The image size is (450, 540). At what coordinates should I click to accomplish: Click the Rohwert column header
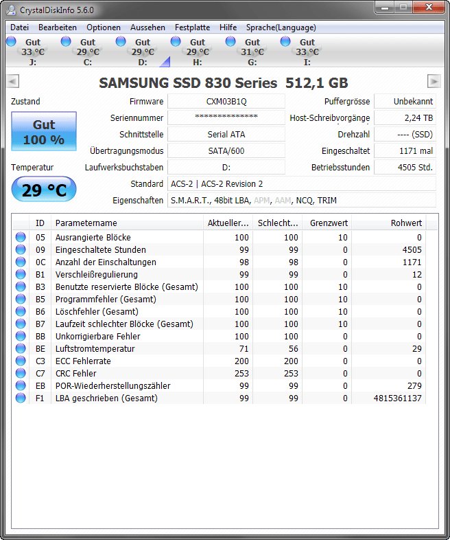(389, 223)
